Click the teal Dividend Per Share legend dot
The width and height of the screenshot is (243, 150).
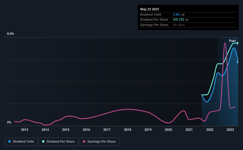(43, 141)
